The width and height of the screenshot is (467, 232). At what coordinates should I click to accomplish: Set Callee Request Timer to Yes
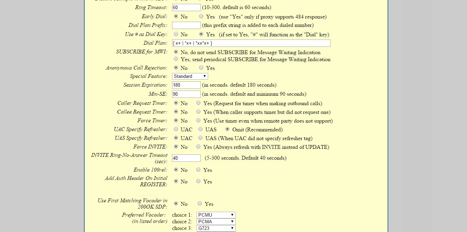pyautogui.click(x=198, y=111)
